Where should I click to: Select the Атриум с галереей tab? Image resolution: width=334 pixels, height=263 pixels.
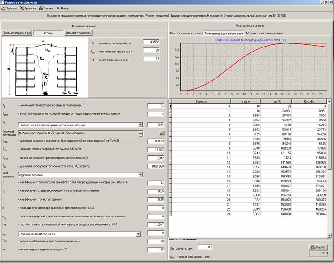[x=78, y=33]
